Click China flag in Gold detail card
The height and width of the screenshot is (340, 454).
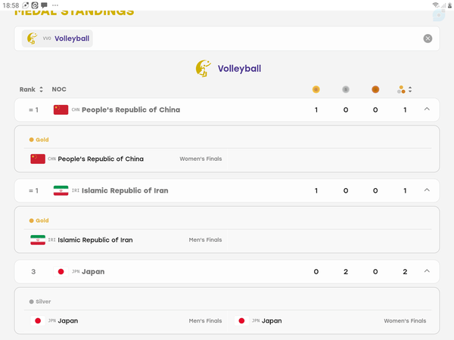(38, 159)
